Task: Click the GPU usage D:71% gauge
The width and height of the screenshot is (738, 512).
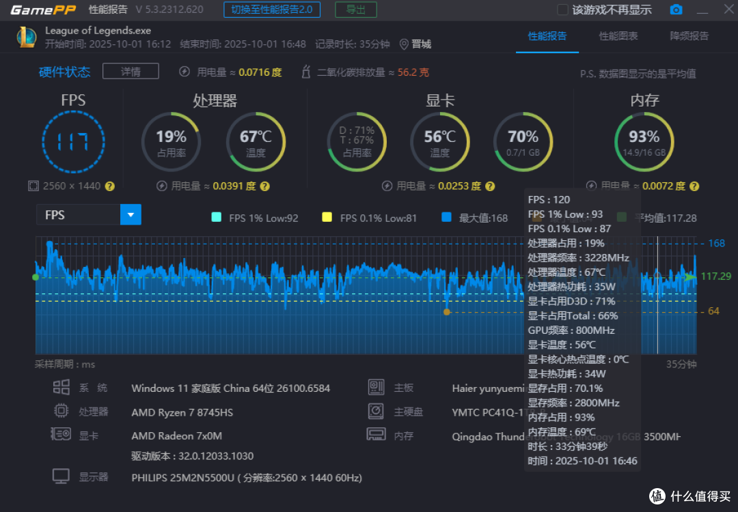Action: click(357, 142)
